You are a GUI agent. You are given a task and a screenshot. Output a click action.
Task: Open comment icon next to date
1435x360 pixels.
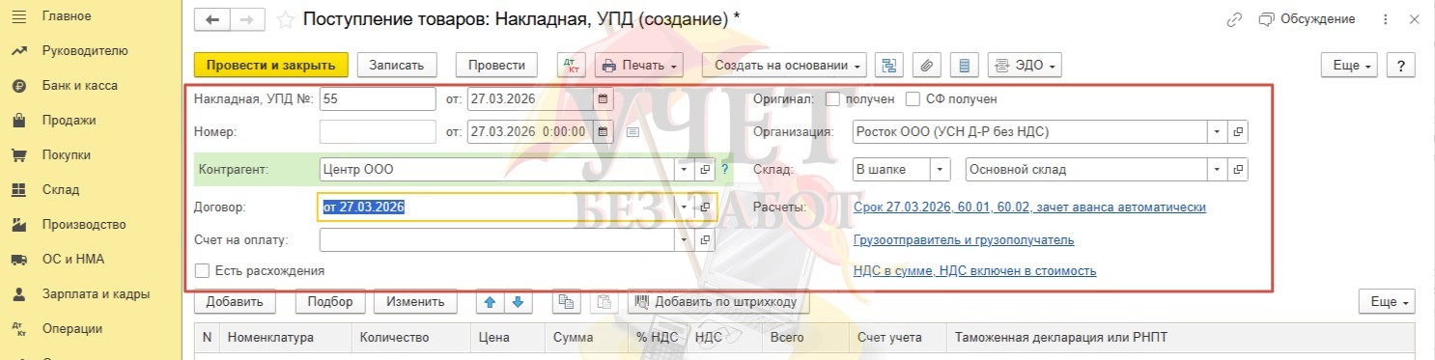(x=633, y=131)
